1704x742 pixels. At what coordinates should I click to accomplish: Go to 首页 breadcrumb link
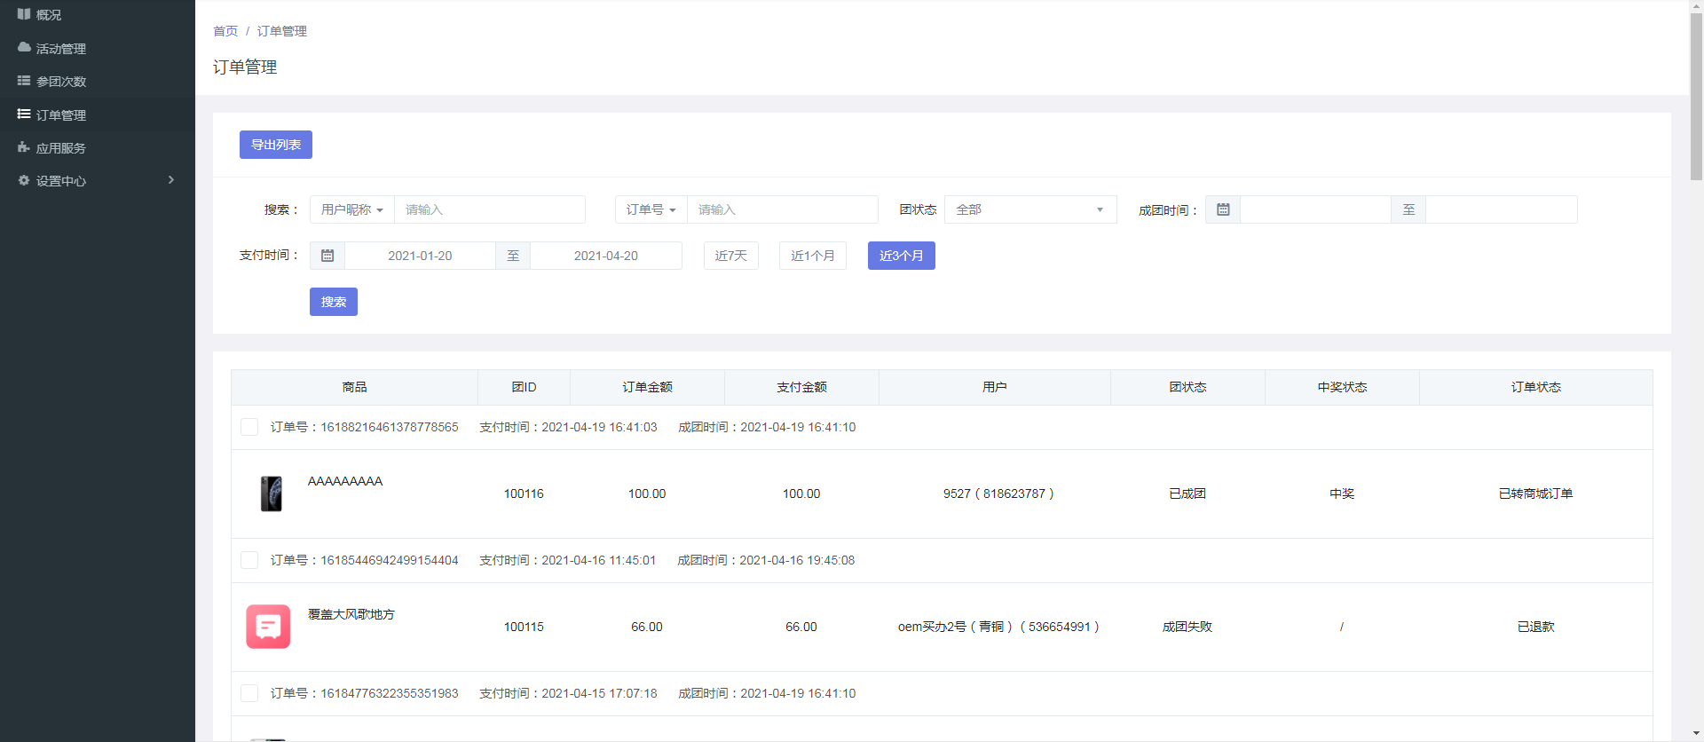225,31
